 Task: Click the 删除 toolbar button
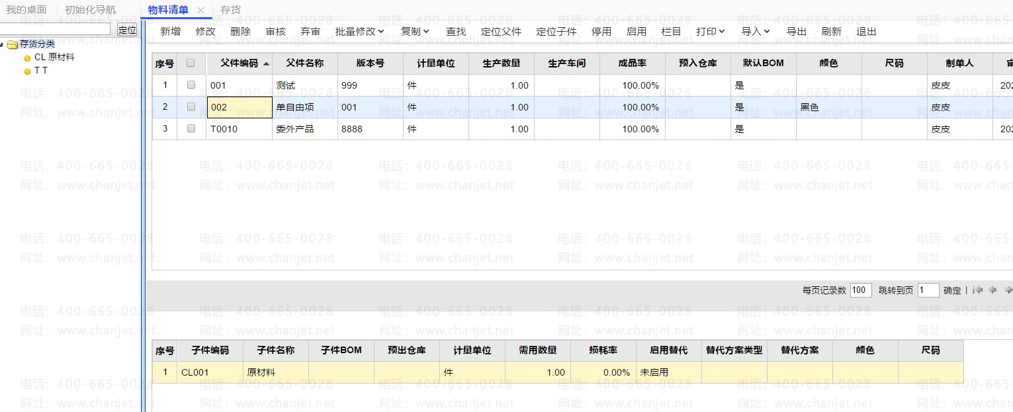coord(241,31)
